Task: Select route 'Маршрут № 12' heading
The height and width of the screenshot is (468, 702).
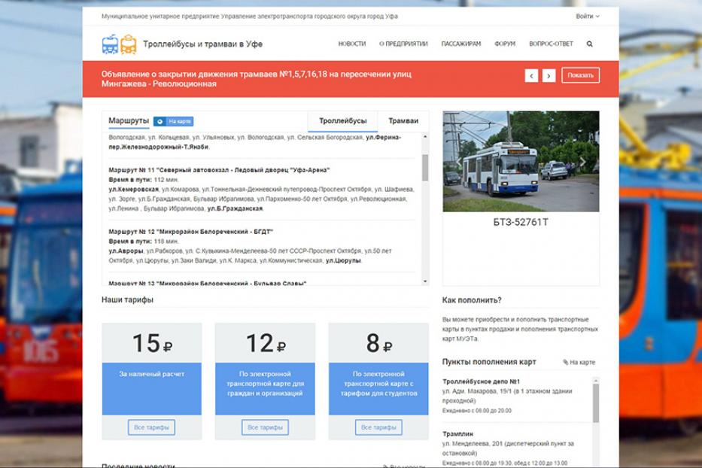Action: point(190,232)
